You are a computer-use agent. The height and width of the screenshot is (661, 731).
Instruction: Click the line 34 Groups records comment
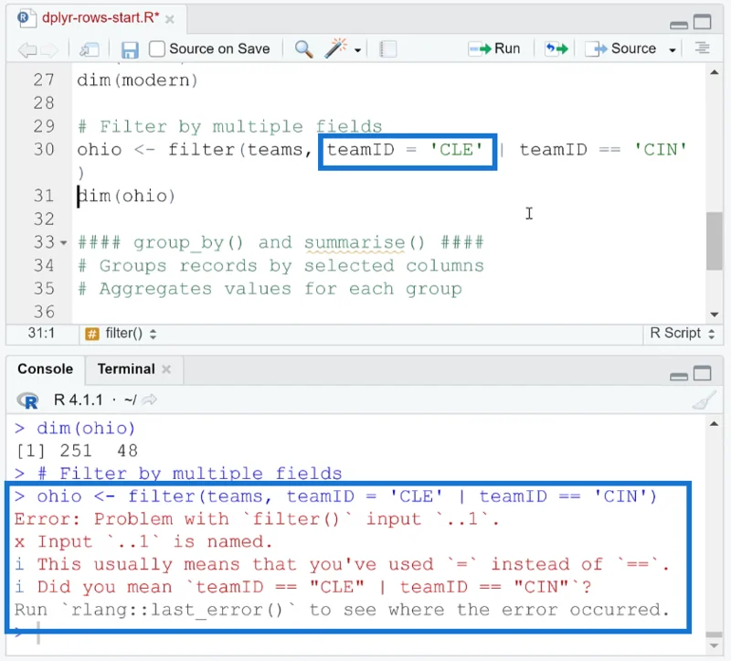281,266
